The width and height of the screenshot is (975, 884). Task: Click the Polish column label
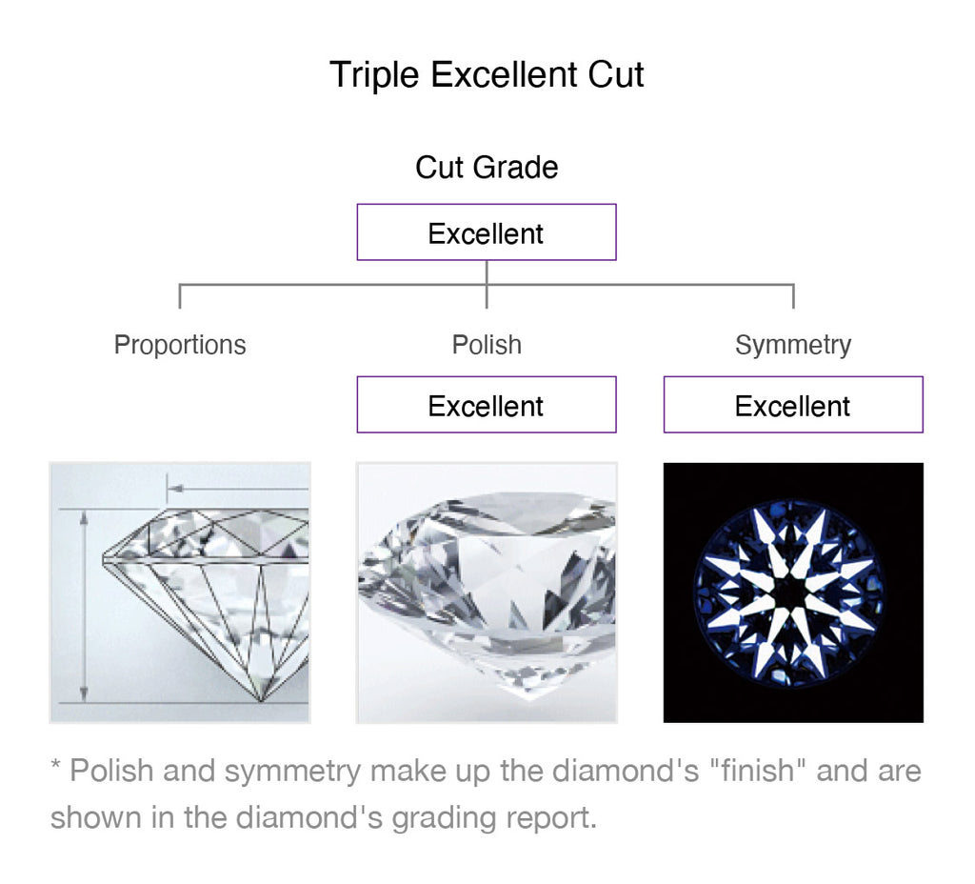pyautogui.click(x=487, y=345)
